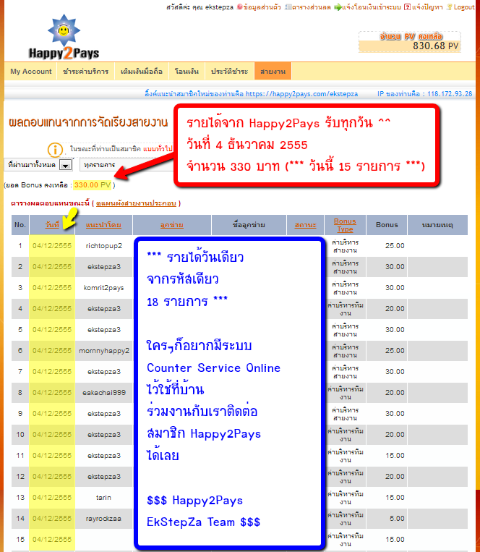Click row number 13 in the table
This screenshot has width=480, height=552.
click(x=20, y=498)
